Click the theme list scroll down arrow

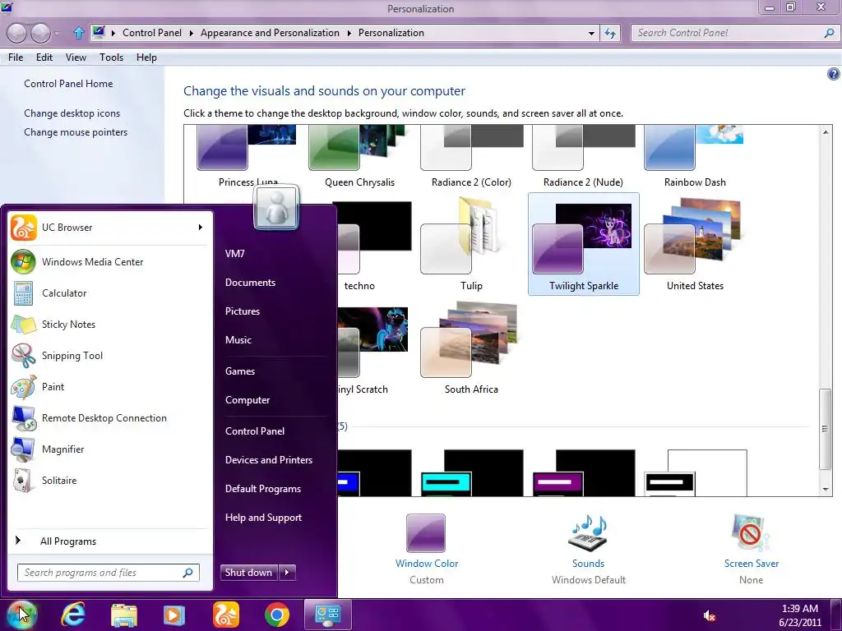point(826,490)
